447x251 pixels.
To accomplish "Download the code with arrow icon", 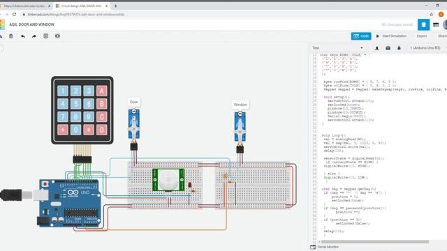I will coord(377,48).
